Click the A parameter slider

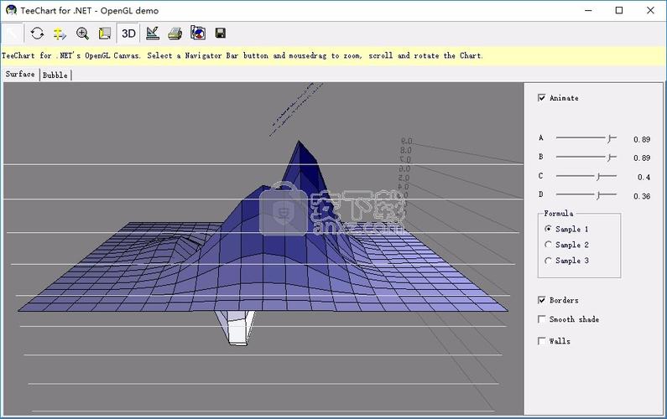pos(586,138)
